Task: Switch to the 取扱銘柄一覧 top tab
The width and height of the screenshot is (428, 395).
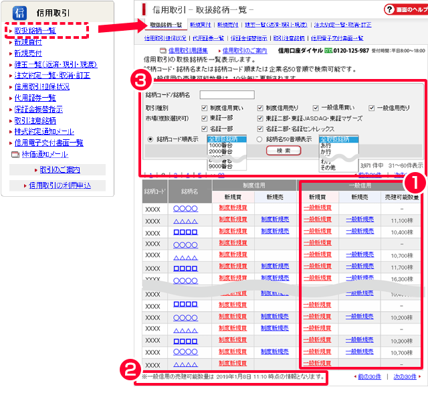Action: [166, 25]
